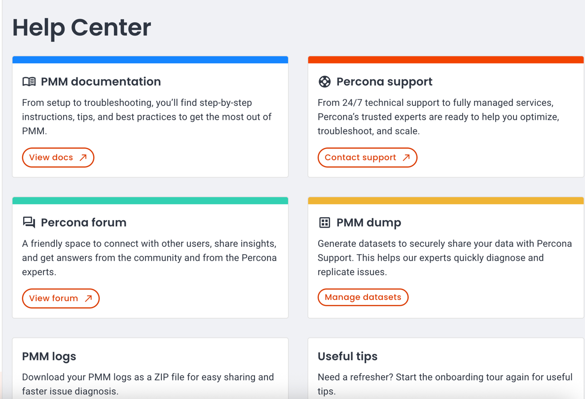Image resolution: width=585 pixels, height=399 pixels.
Task: Click the grid icon next to PMM dump
Action: [325, 222]
